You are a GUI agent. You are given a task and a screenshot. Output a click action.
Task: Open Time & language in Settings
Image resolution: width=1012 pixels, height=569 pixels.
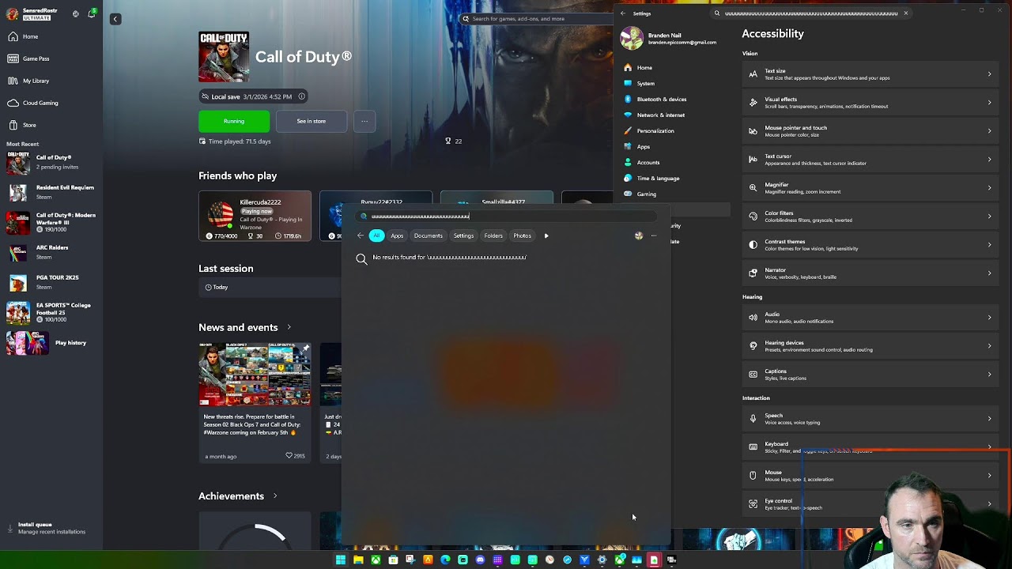(658, 179)
